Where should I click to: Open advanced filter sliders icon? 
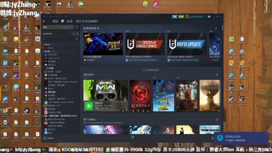(76, 39)
